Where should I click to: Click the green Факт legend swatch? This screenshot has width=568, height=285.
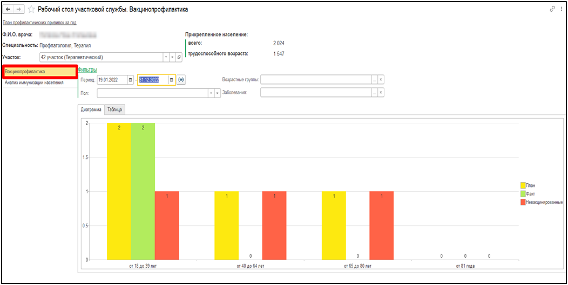[523, 193]
